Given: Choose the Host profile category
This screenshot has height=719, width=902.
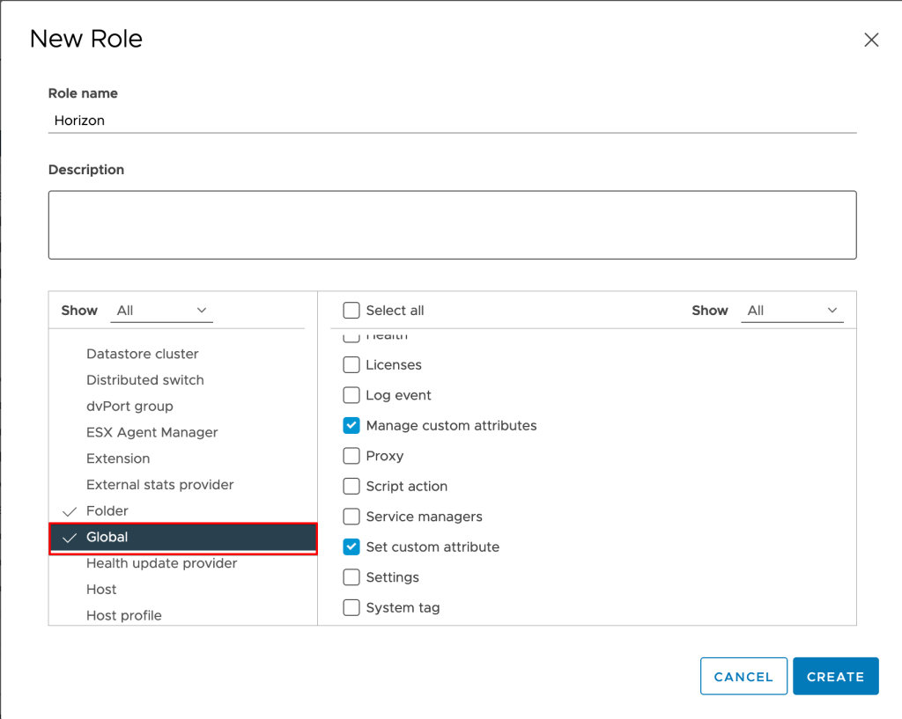Looking at the screenshot, I should coord(123,615).
